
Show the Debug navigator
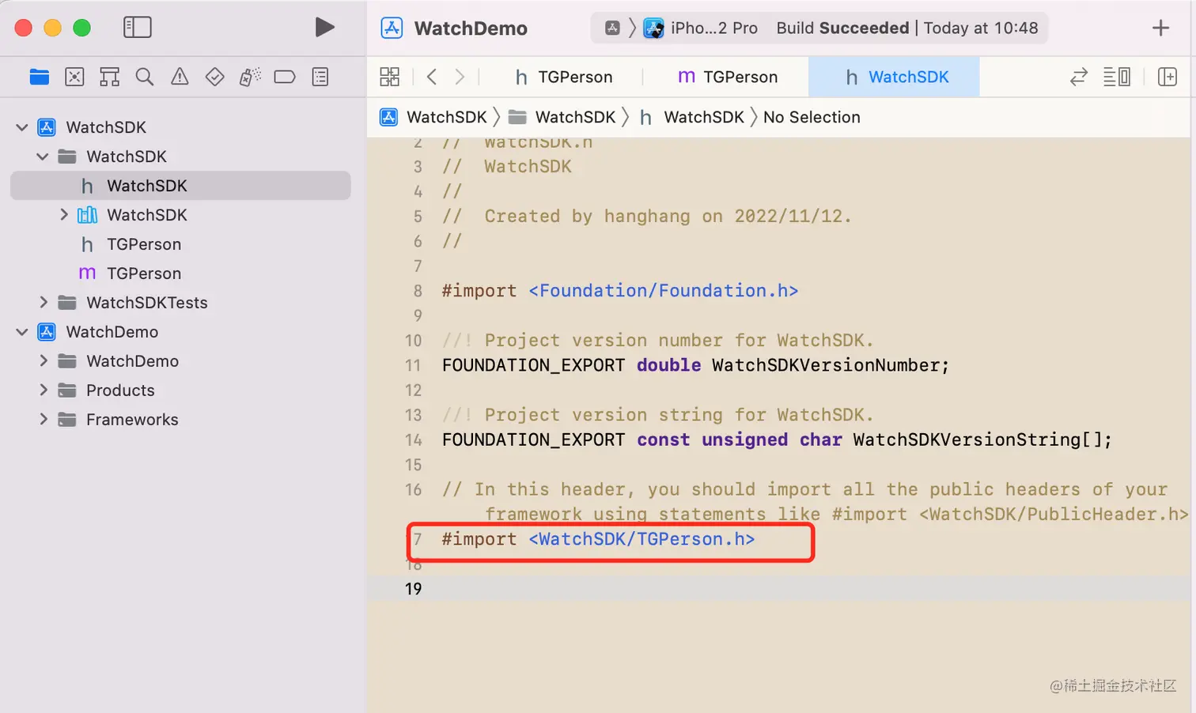click(250, 77)
